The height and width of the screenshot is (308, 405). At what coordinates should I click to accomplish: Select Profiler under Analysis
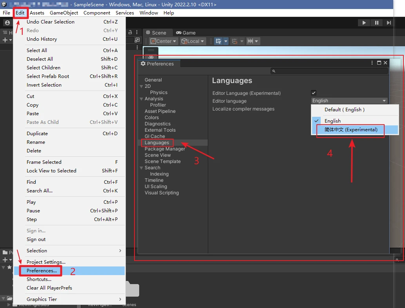[x=158, y=105]
